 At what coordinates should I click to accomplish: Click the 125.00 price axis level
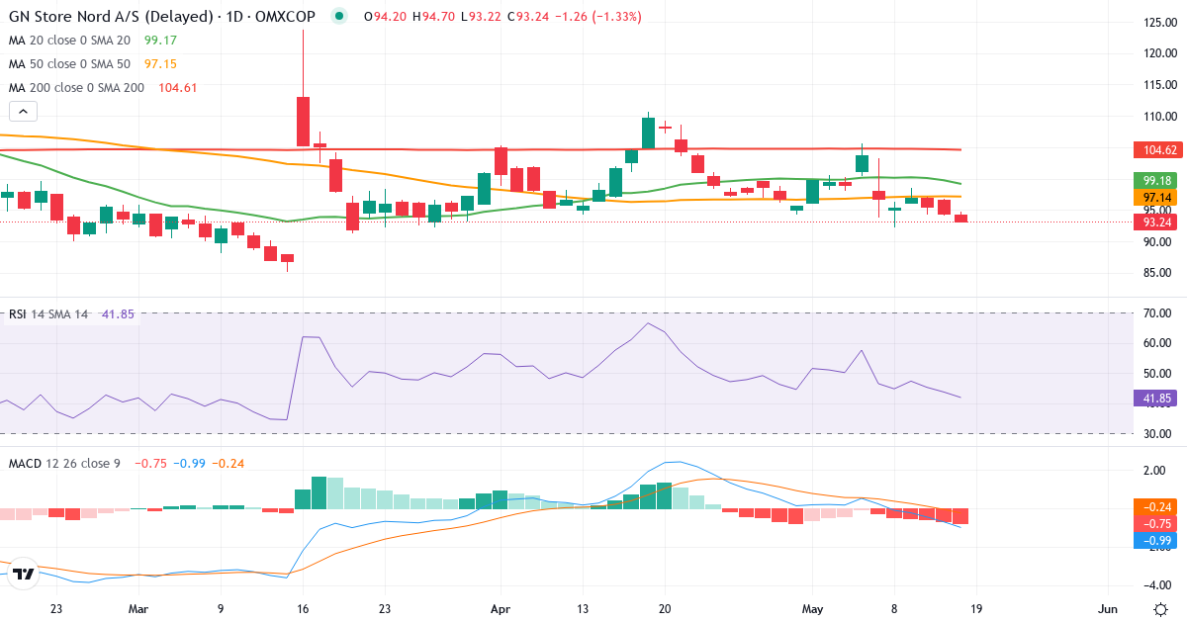tap(1161, 23)
